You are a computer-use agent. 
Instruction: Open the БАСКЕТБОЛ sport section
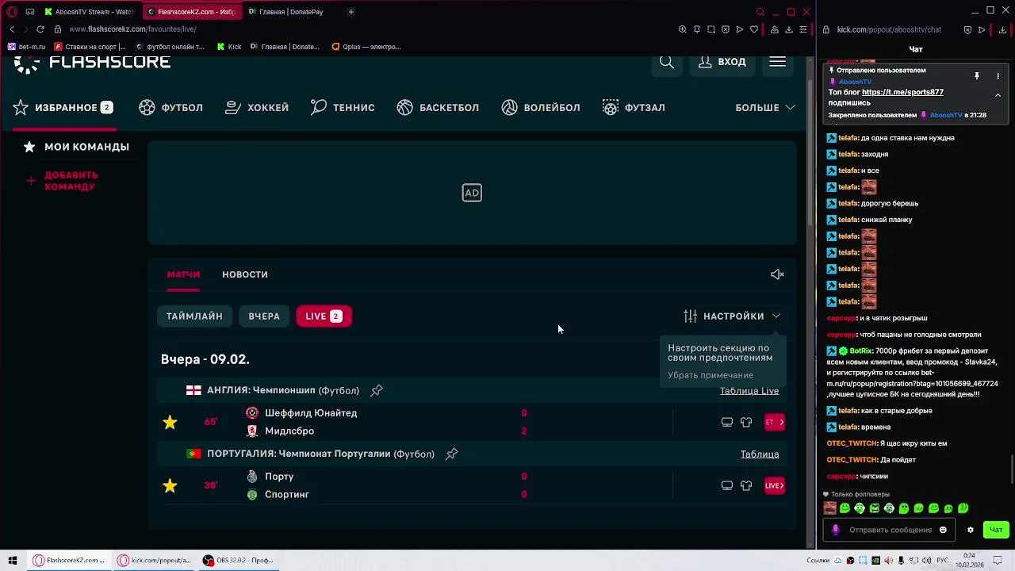click(x=438, y=107)
